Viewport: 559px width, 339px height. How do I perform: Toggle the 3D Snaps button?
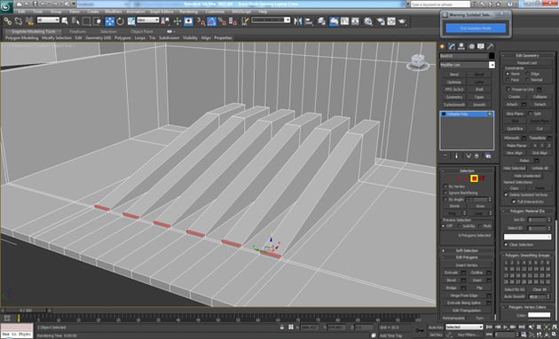click(x=201, y=21)
